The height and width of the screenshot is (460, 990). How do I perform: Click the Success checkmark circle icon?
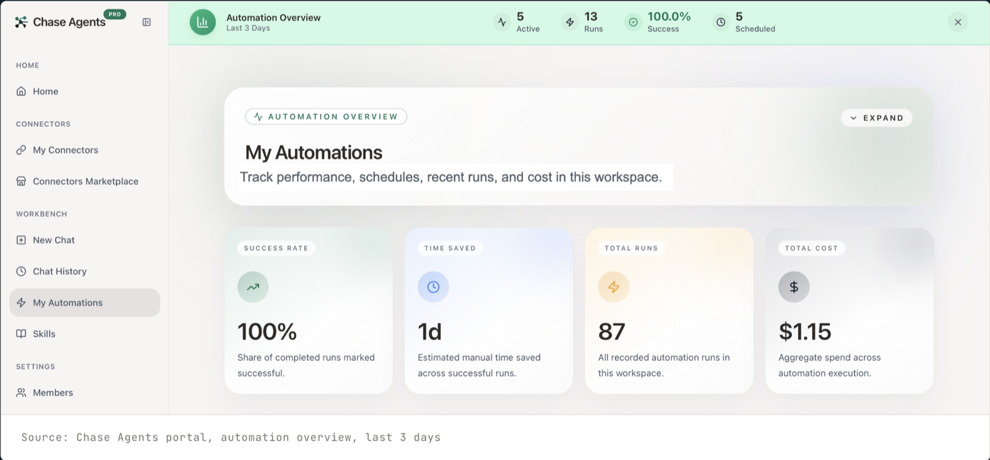click(633, 22)
